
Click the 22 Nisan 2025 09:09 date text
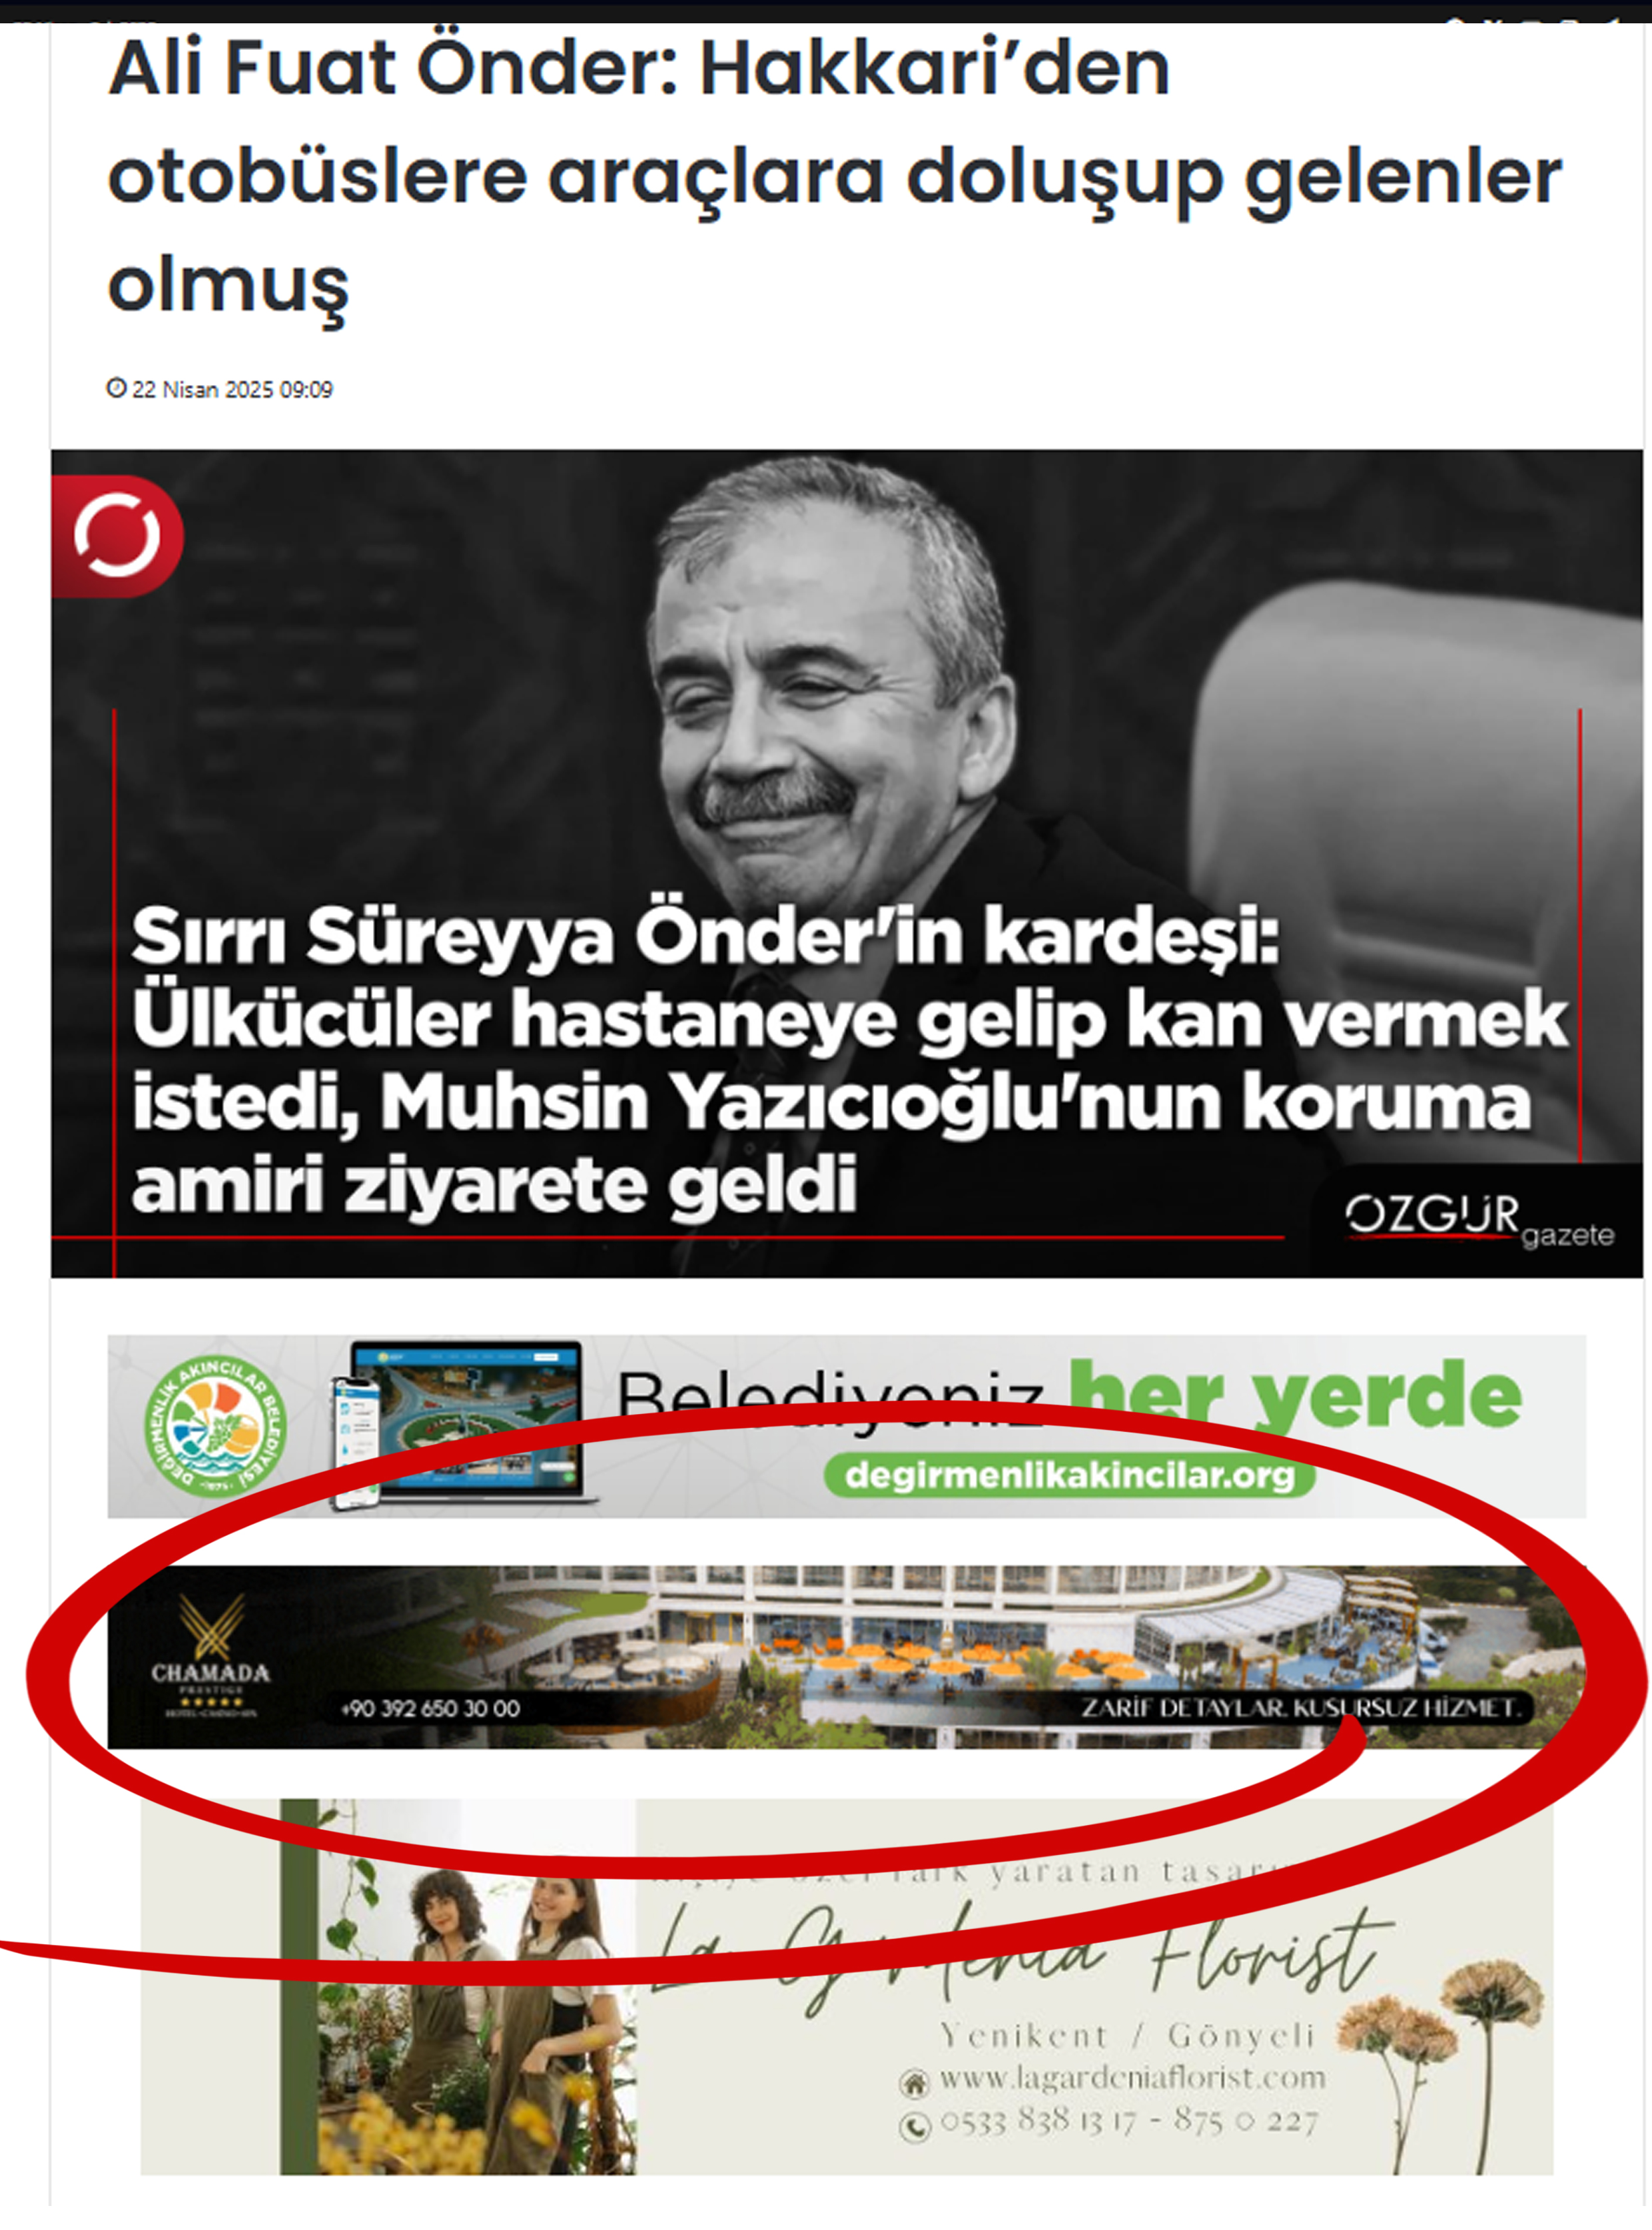232,389
